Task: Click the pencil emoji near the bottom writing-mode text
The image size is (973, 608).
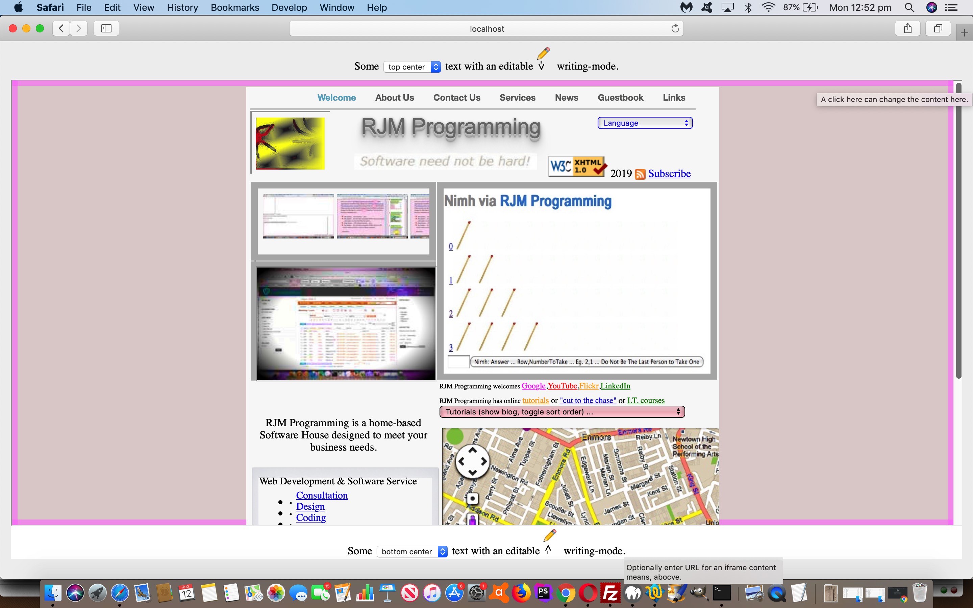Action: [x=550, y=535]
